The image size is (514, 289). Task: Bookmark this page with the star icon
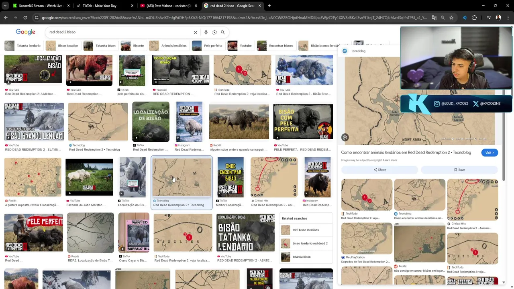pos(451,18)
